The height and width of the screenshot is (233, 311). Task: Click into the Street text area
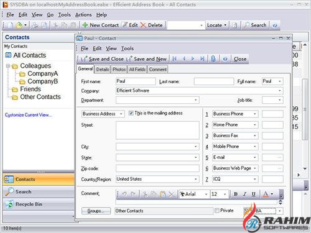[x=157, y=130]
